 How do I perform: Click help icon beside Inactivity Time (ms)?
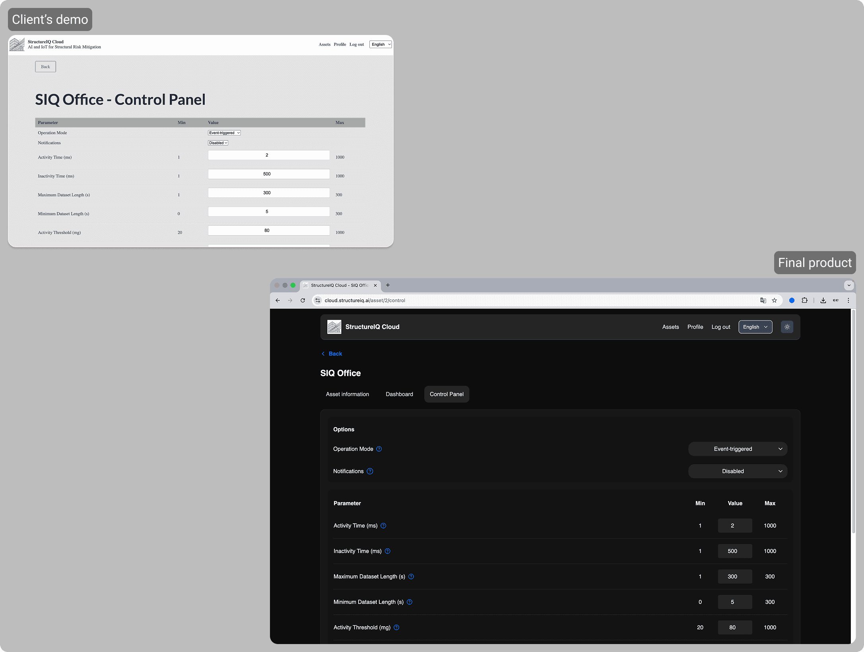point(388,551)
